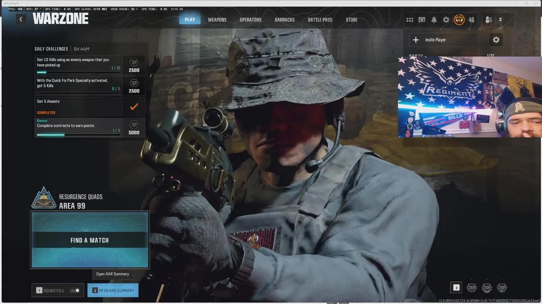Open the Barracks tab
Image resolution: width=542 pixels, height=304 pixels.
[x=285, y=20]
